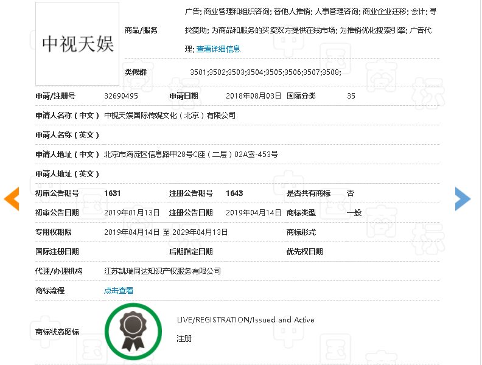Screen dimensions: 482x365
Task: Open the 点击查看 trademark process link
Action: [x=119, y=291]
